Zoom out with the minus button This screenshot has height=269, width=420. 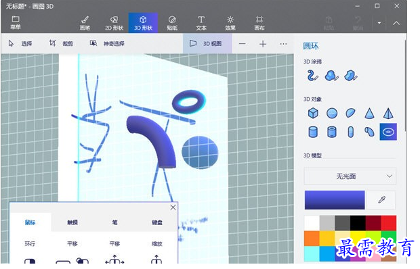242,43
